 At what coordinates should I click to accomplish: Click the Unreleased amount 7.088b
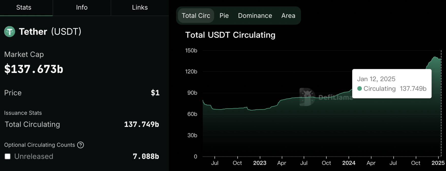point(146,156)
